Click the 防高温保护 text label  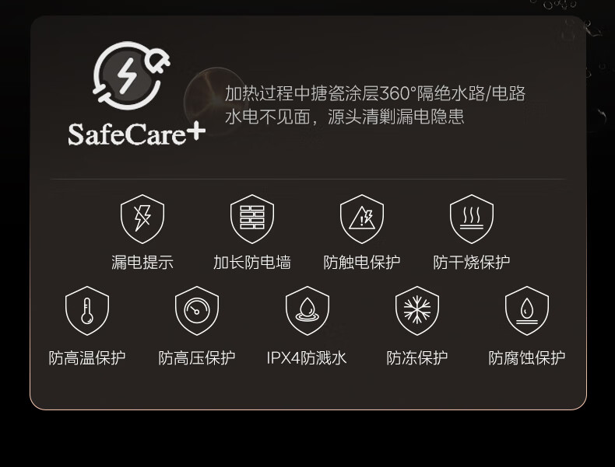pyautogui.click(x=87, y=357)
